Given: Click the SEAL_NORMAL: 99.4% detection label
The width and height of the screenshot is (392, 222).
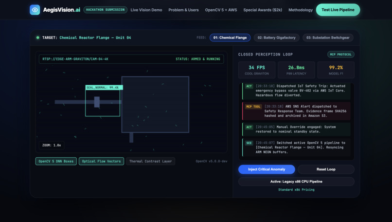Looking at the screenshot, I should [104, 87].
